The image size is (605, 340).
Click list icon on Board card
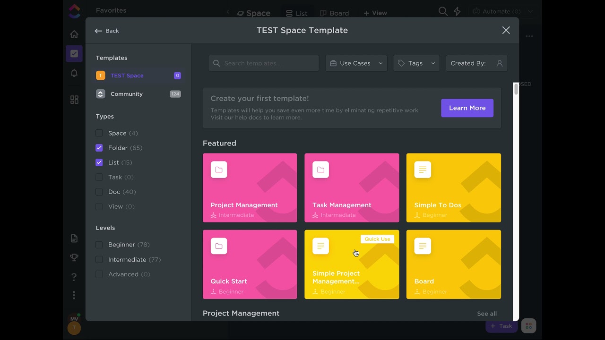point(423,246)
